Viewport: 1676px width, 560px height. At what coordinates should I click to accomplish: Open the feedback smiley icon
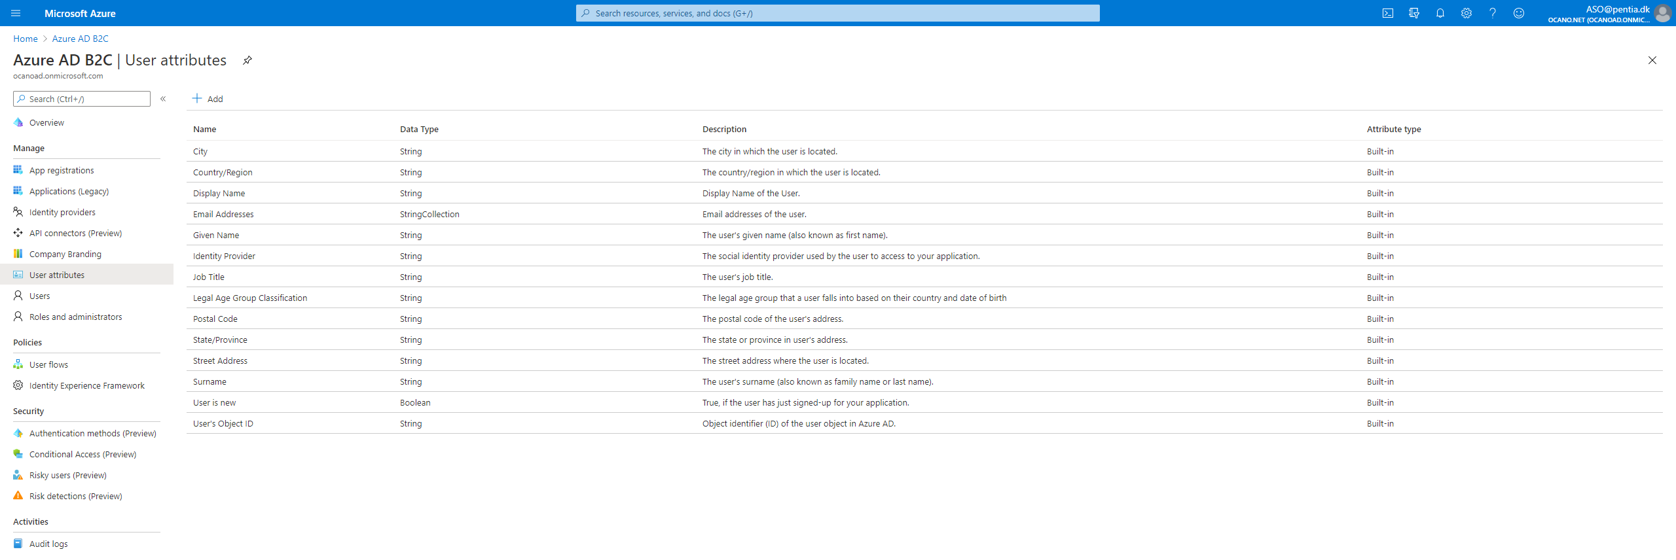click(x=1518, y=13)
